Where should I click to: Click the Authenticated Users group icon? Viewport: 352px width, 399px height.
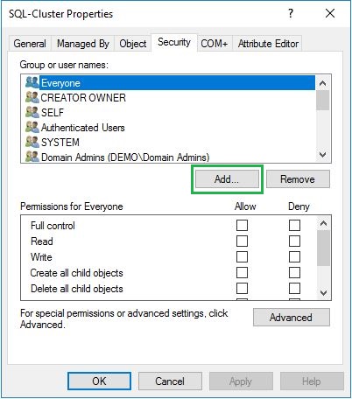click(x=32, y=127)
